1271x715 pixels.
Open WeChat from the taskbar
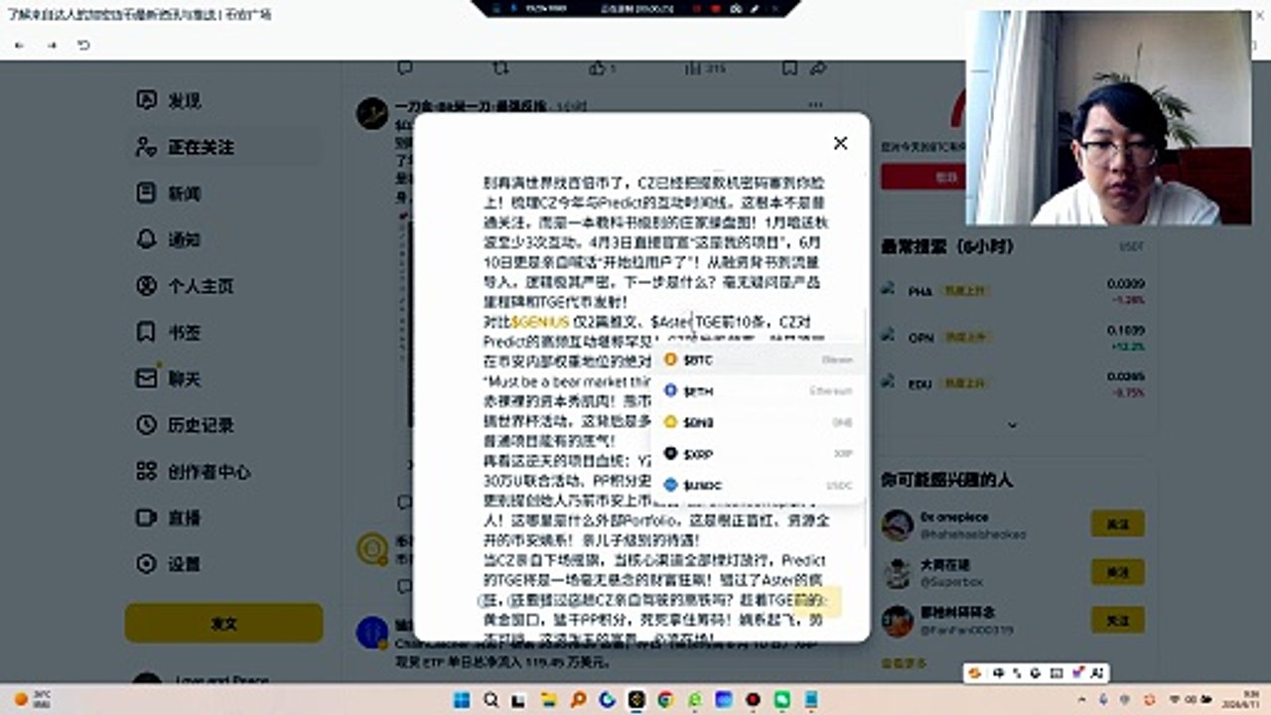781,700
